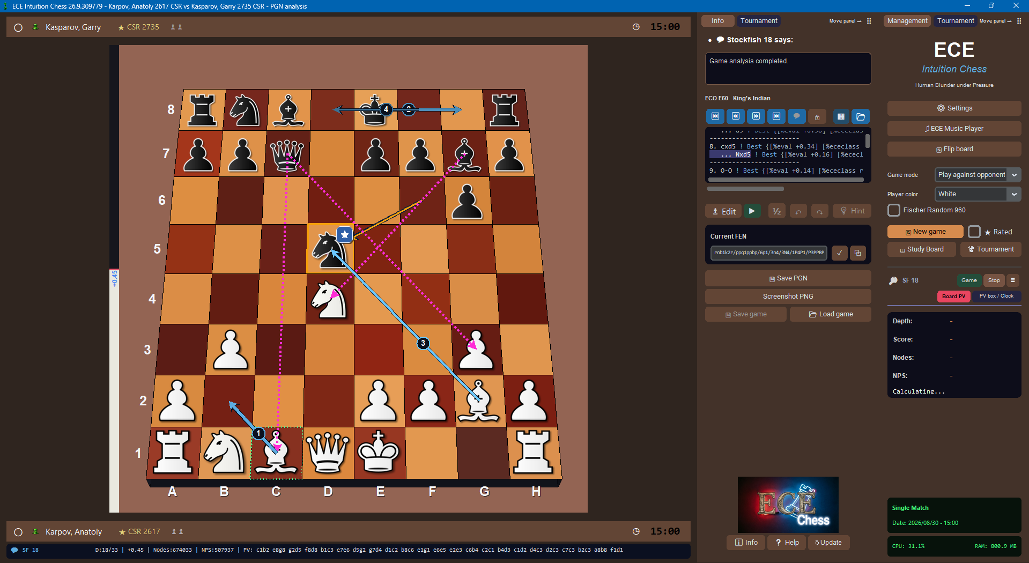Click the grid table icon in move toolbar
1029x563 pixels.
pyautogui.click(x=841, y=116)
